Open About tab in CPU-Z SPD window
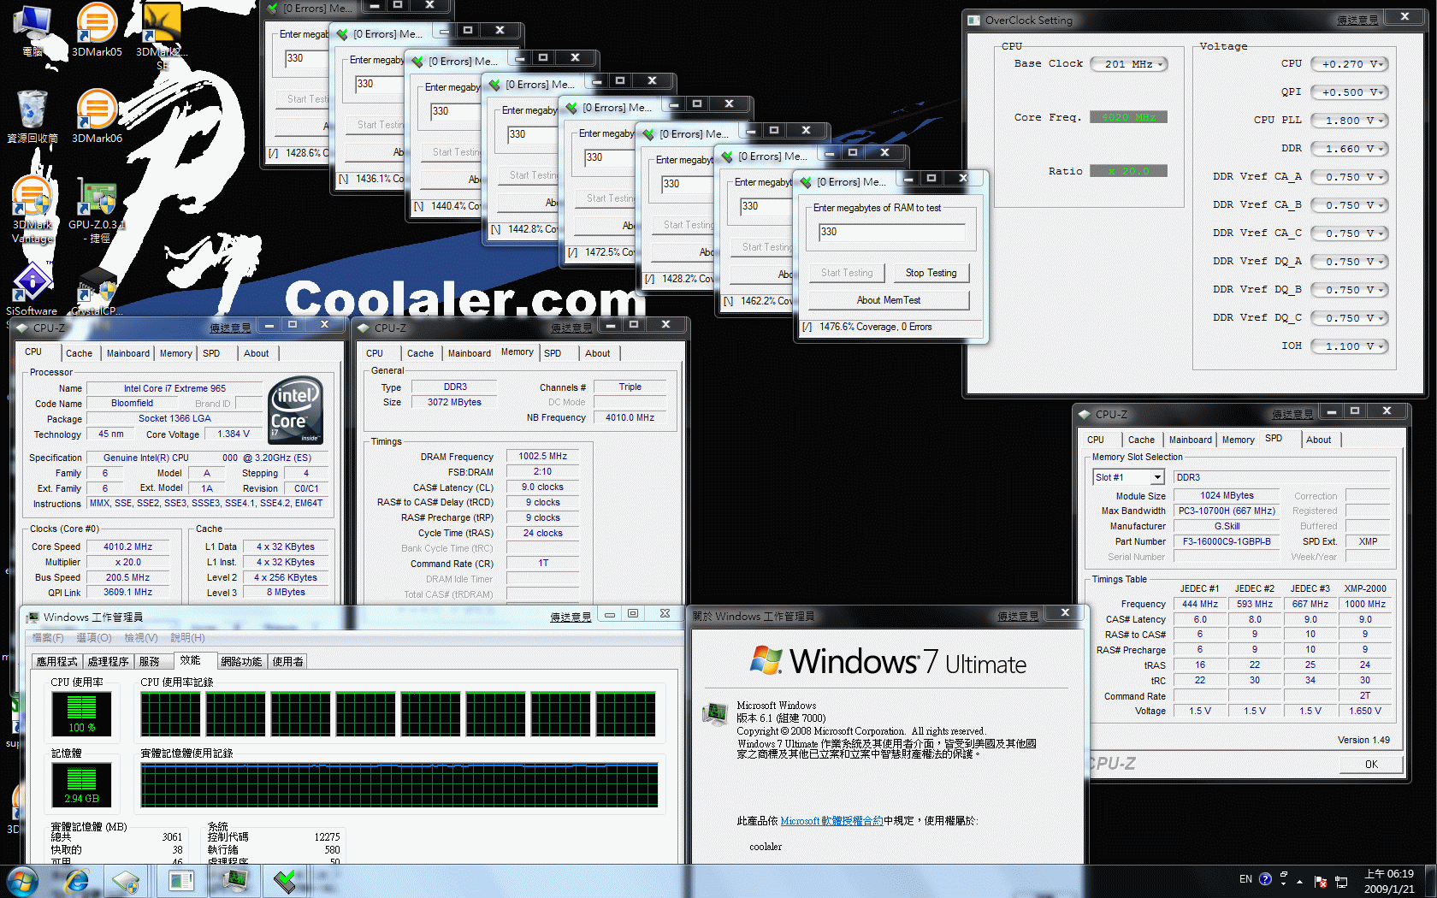This screenshot has width=1437, height=898. 1318,440
